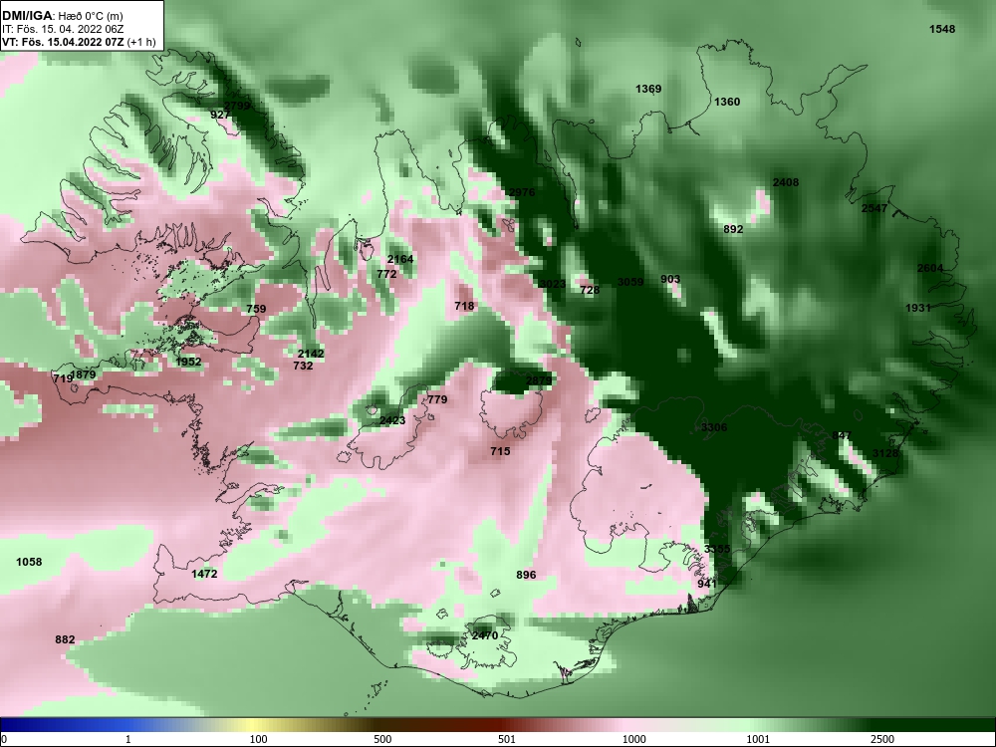This screenshot has width=996, height=747.
Task: Click the map value 779
Action: (437, 399)
